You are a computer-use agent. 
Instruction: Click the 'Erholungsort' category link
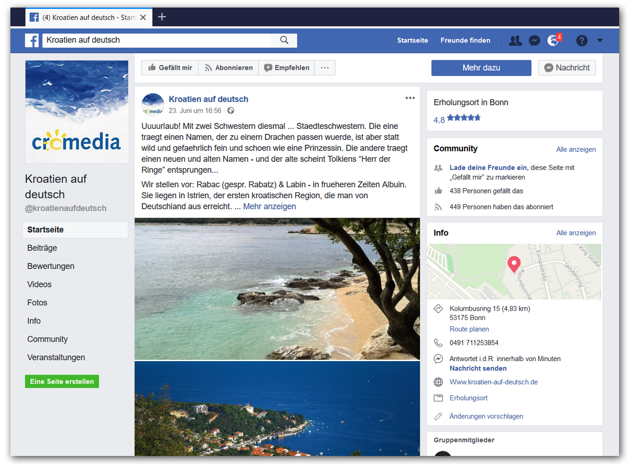468,398
